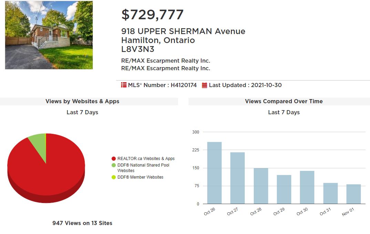
Task: Click the red MLS grid icon
Action: pos(124,85)
